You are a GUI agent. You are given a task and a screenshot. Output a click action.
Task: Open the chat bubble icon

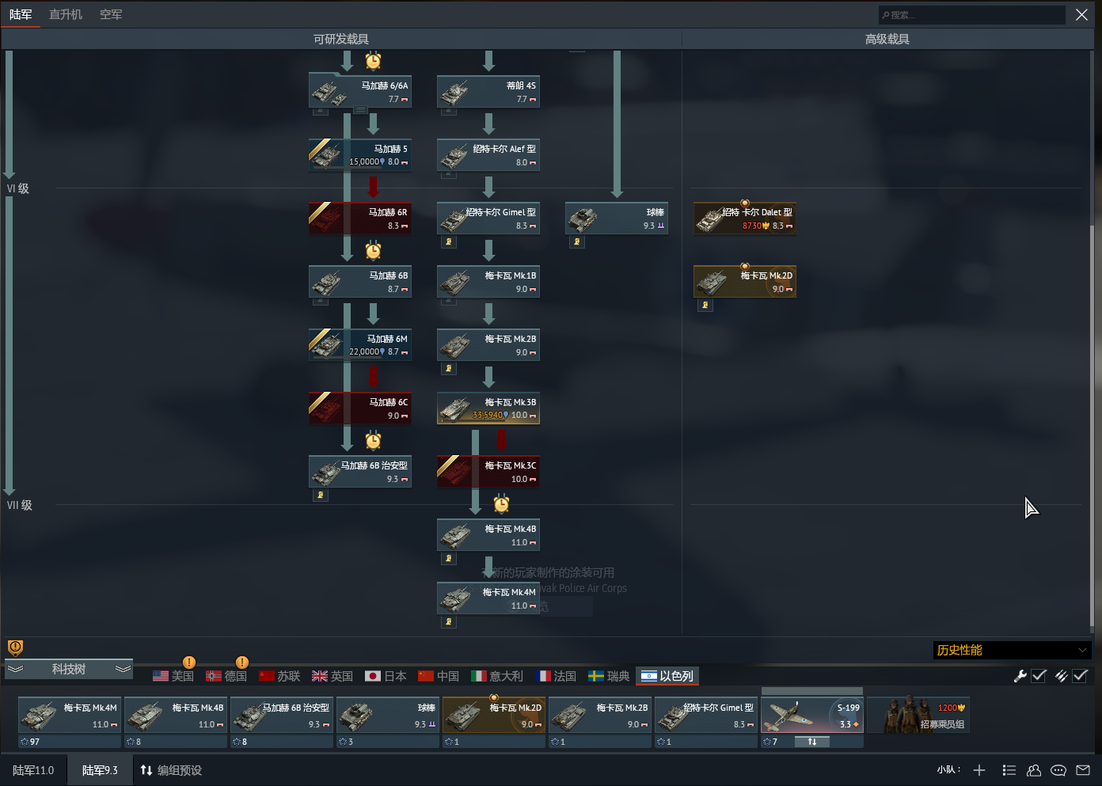tap(1058, 770)
